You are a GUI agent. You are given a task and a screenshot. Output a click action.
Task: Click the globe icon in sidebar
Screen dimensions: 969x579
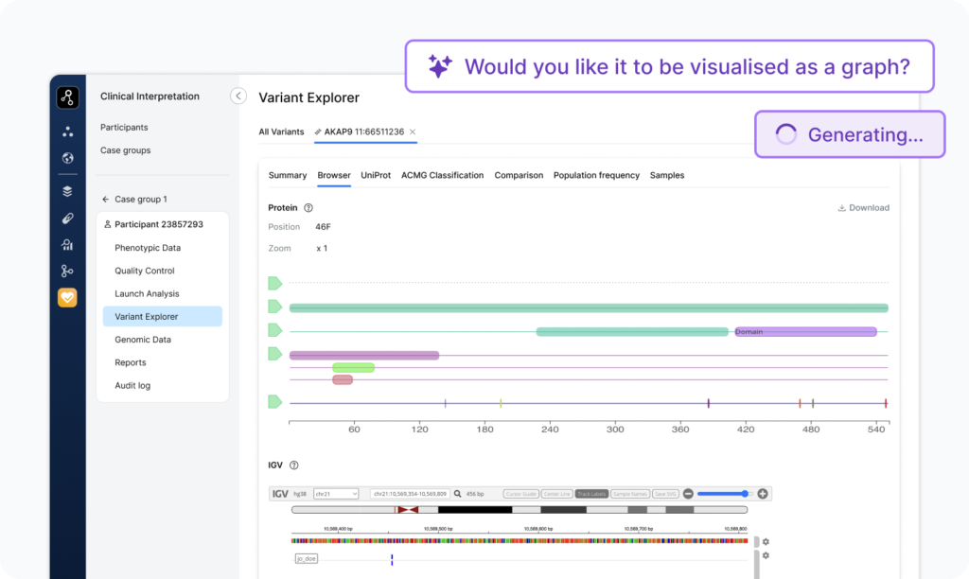(x=67, y=158)
